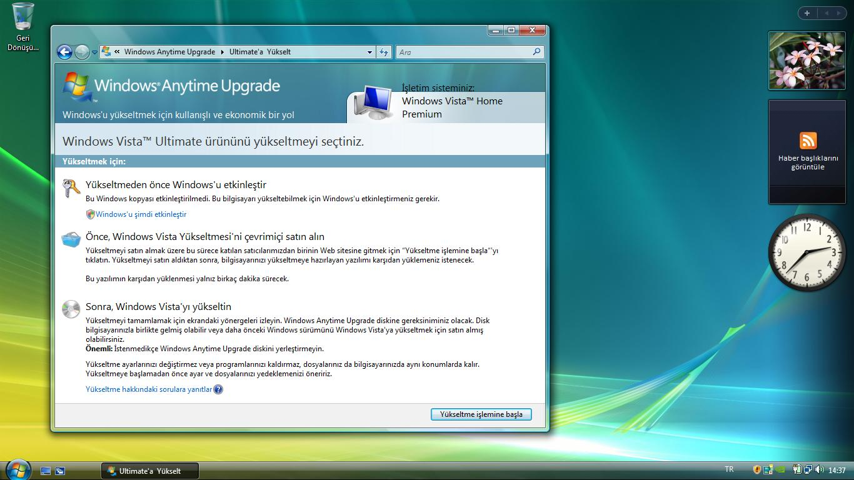Select the Windows Anytime Upgrade breadcrumb
The image size is (854, 480).
[169, 52]
